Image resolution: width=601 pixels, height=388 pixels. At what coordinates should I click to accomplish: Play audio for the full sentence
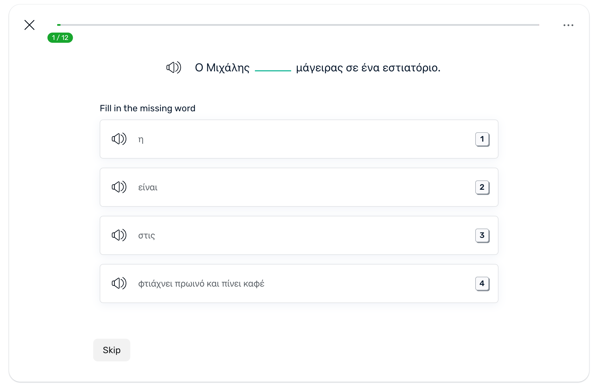point(174,67)
